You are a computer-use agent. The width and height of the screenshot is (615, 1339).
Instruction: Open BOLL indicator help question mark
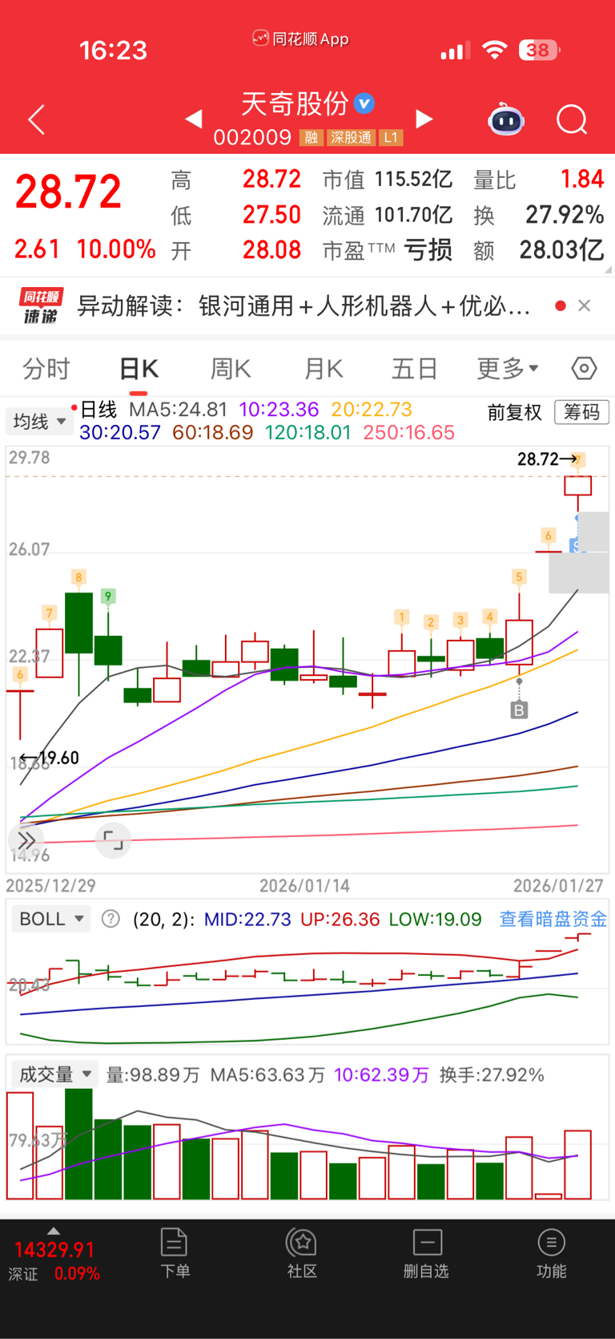pyautogui.click(x=111, y=919)
